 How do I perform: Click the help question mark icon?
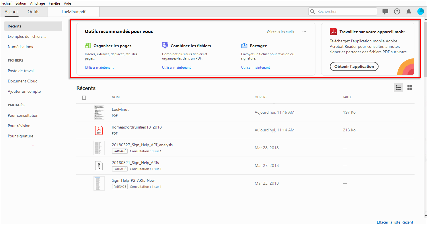(397, 11)
